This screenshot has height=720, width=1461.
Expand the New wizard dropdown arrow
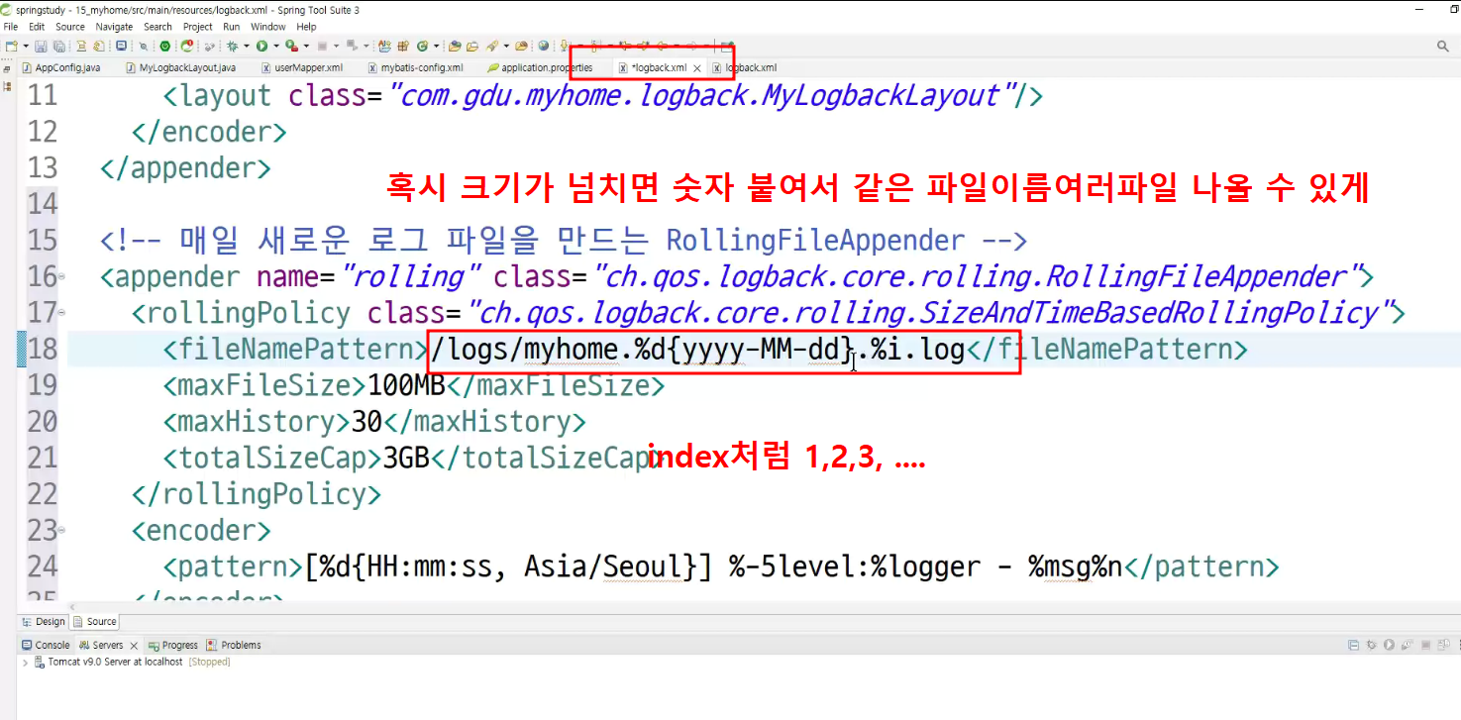pyautogui.click(x=26, y=46)
